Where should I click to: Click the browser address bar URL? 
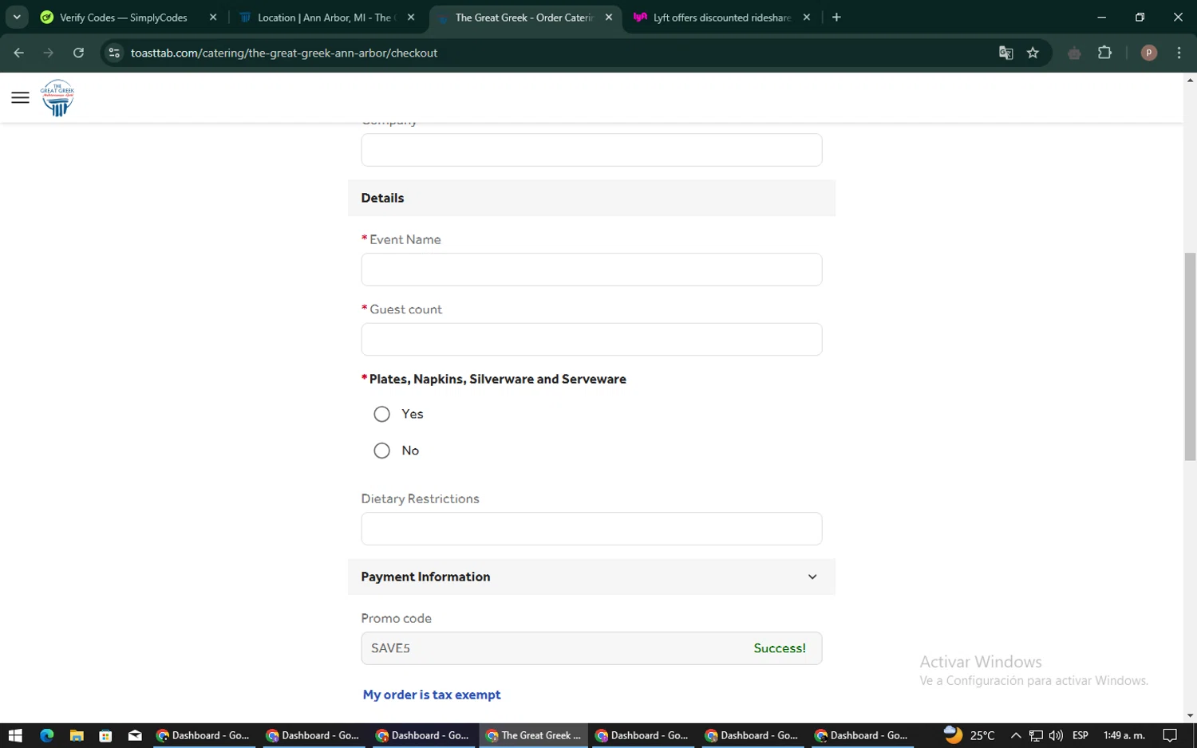(x=284, y=53)
